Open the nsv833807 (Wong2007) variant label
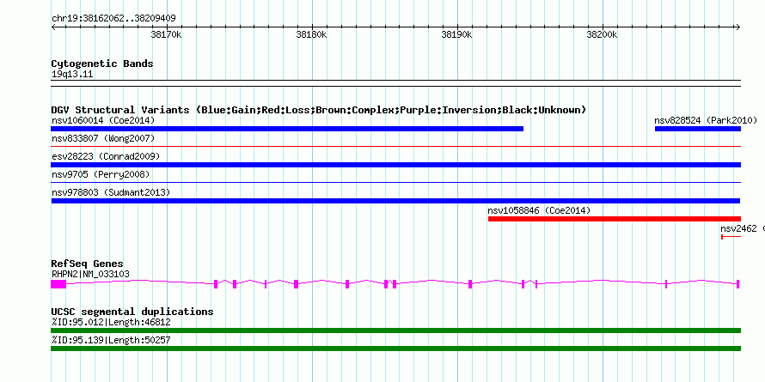The height and width of the screenshot is (382, 765). click(x=103, y=139)
